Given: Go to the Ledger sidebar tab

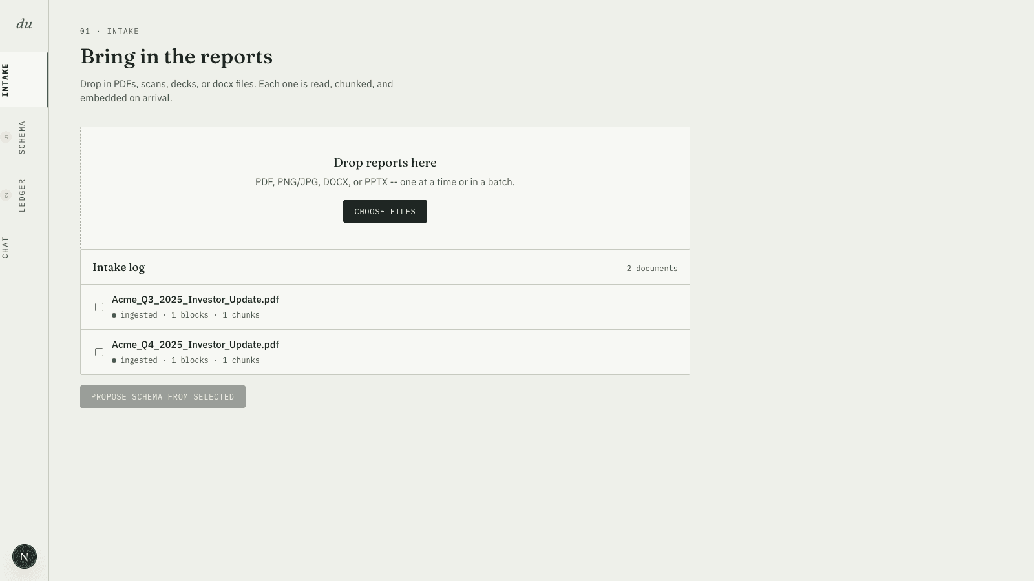Looking at the screenshot, I should tap(23, 196).
